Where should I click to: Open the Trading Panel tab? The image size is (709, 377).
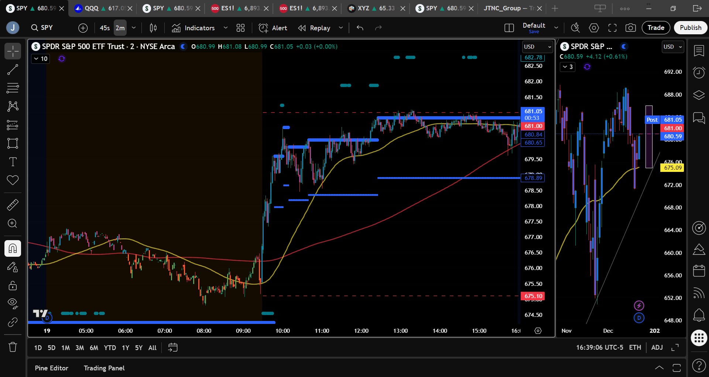(104, 368)
